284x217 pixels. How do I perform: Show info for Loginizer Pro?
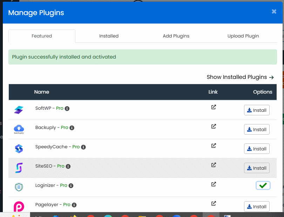(x=71, y=186)
